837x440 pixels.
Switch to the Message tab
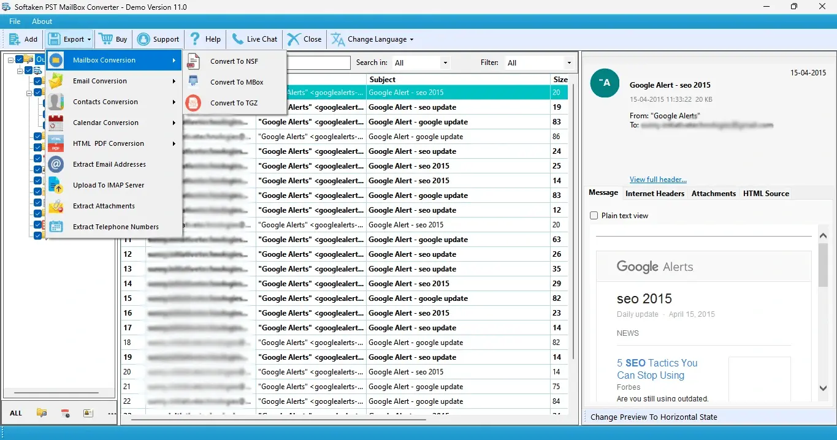tap(603, 192)
